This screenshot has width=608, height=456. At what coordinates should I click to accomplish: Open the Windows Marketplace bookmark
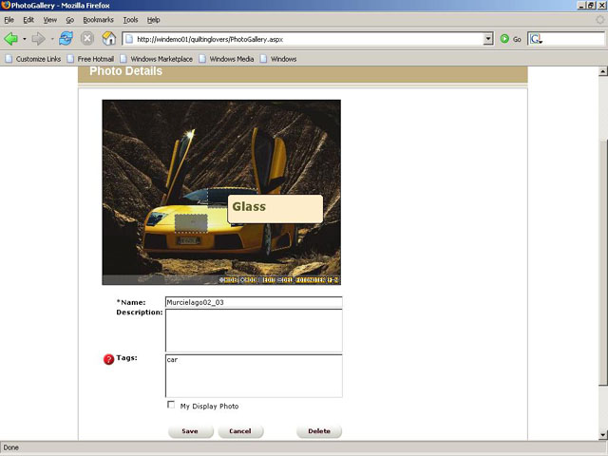tap(156, 59)
